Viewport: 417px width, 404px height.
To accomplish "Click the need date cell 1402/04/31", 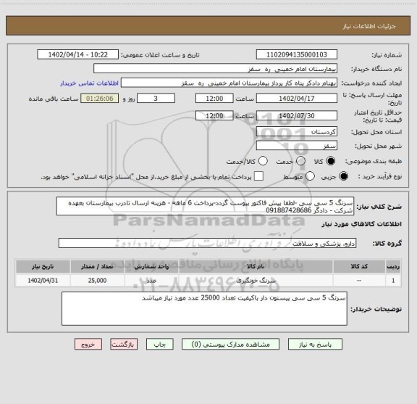I will (x=43, y=281).
